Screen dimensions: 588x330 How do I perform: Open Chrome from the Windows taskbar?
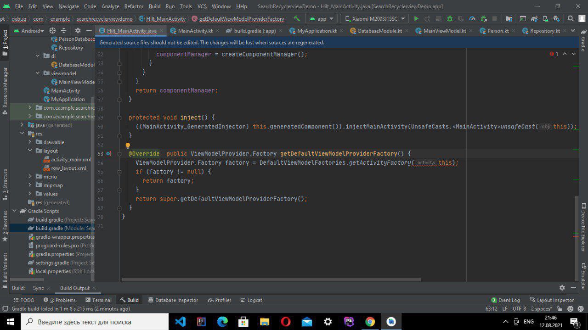pyautogui.click(x=370, y=322)
